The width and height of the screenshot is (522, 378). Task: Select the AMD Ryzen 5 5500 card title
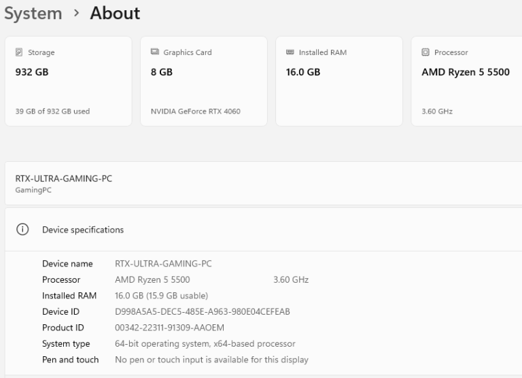(465, 72)
